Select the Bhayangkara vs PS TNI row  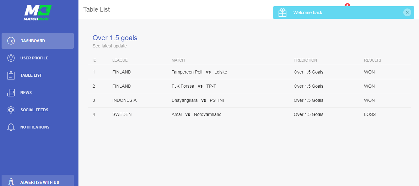(x=250, y=100)
